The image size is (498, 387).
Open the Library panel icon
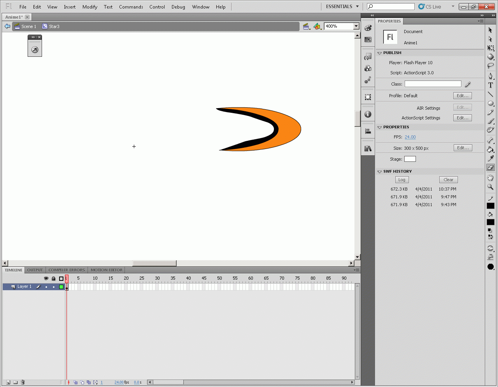(x=368, y=149)
